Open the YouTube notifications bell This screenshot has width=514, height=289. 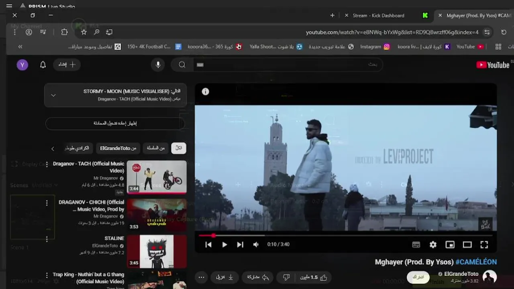point(43,65)
